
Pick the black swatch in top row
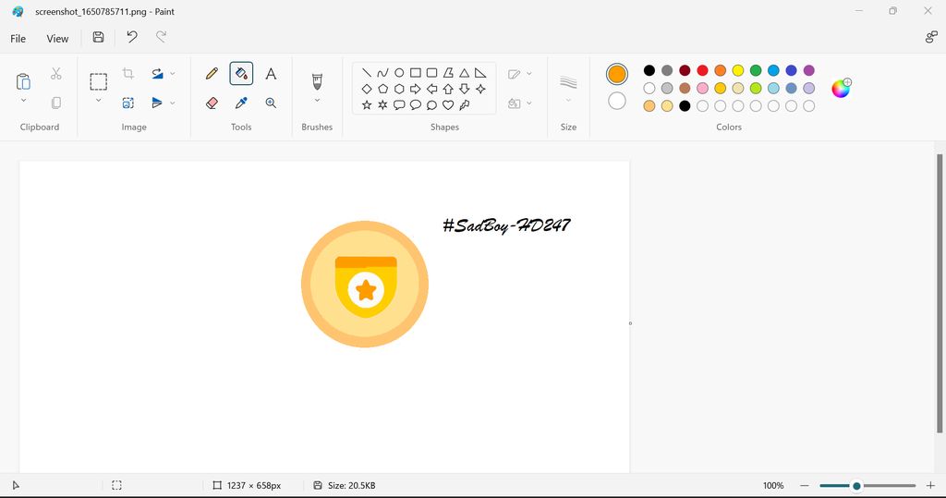pyautogui.click(x=649, y=70)
